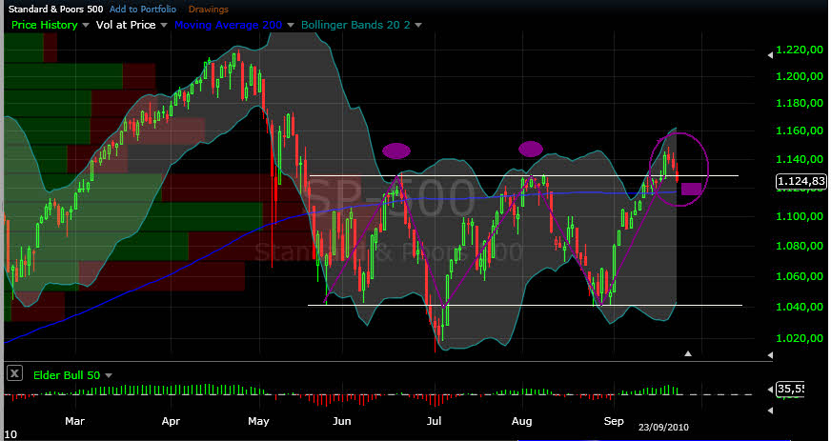Click the May label on the time axis
Screen dimensions: 831x441
pos(258,421)
